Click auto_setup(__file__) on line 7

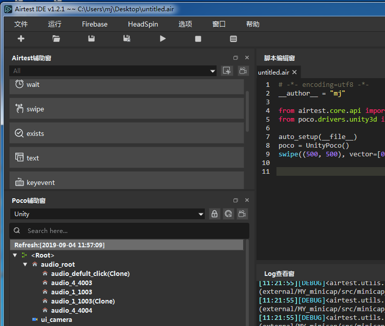[317, 137]
